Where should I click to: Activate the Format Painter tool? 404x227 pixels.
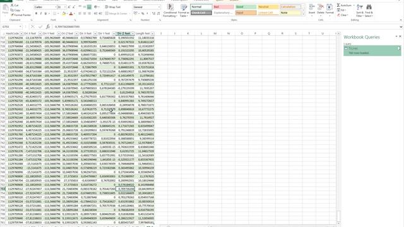pyautogui.click(x=21, y=15)
